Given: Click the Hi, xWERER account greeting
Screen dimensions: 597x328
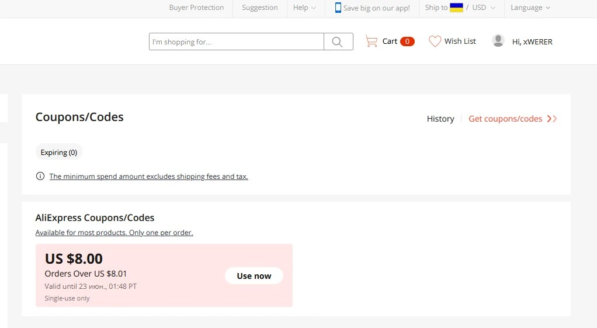Looking at the screenshot, I should coord(532,42).
